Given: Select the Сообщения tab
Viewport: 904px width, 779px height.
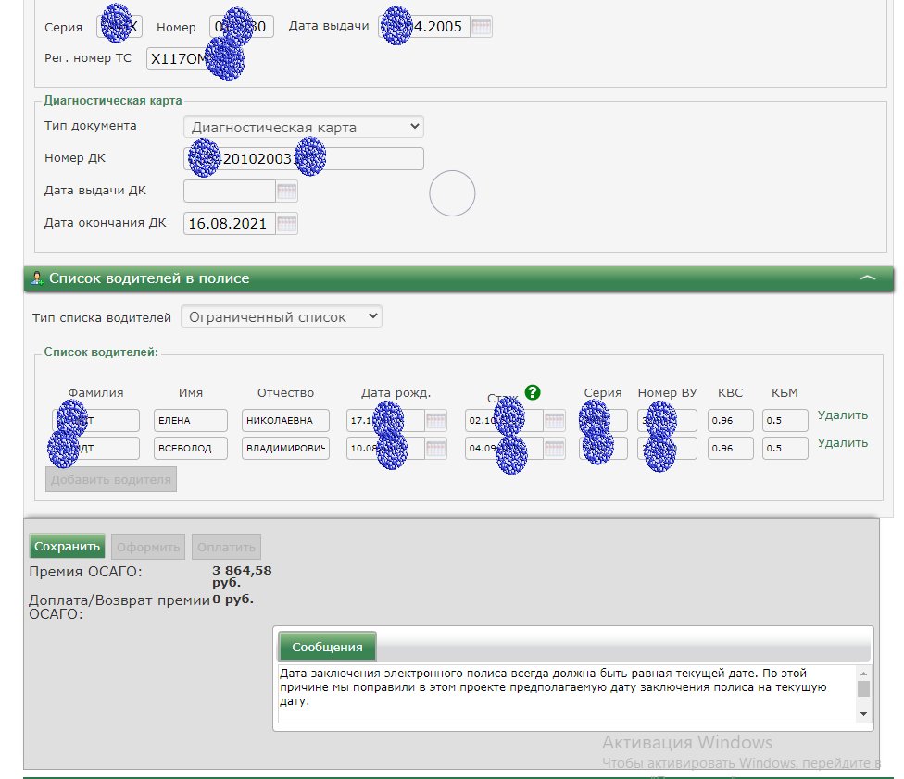Looking at the screenshot, I should [328, 647].
